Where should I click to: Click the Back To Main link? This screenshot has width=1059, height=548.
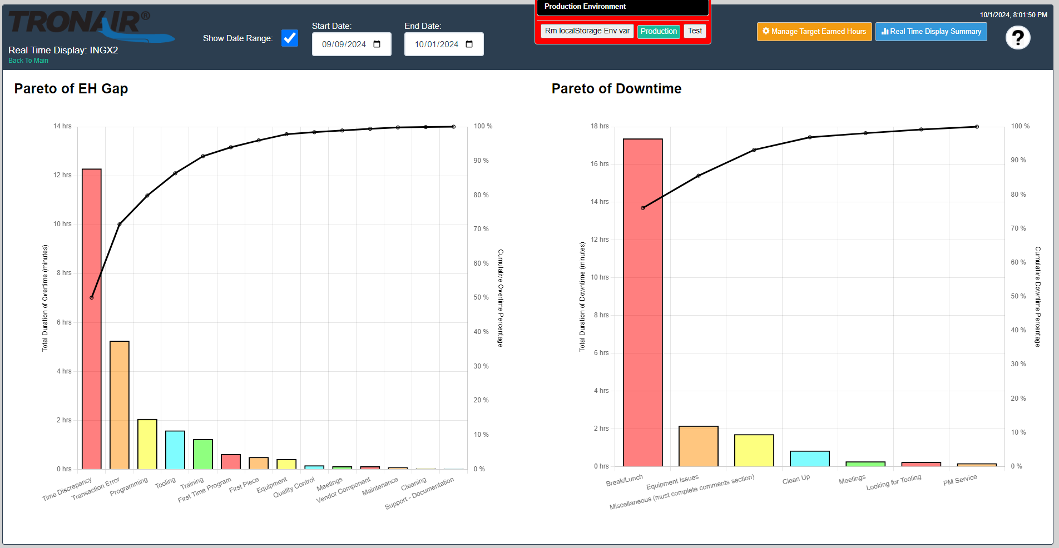28,61
